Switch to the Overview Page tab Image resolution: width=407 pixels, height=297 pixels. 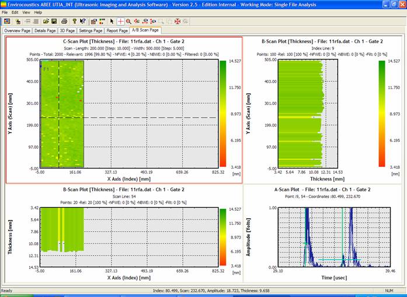17,30
